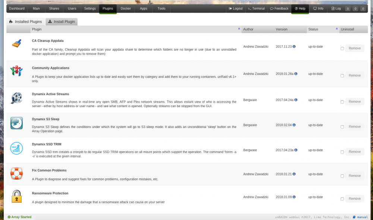Tick the checkbox for Ransomware Protection
Screen dimensions: 373x220
tap(342, 199)
